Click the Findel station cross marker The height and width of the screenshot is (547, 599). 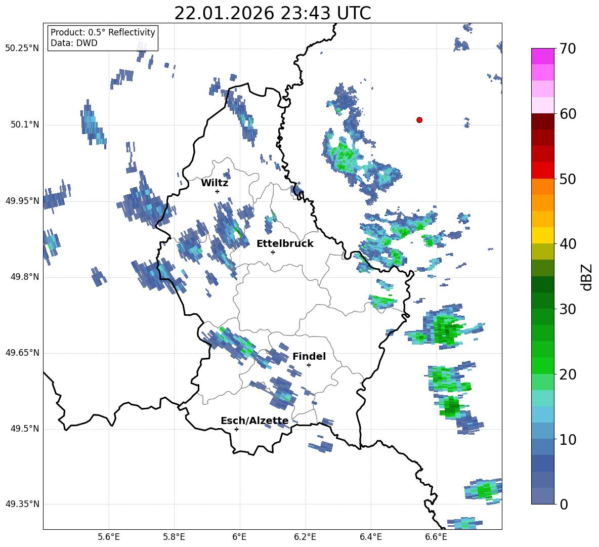(309, 365)
